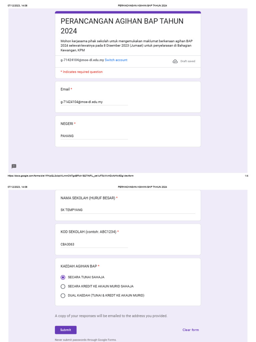Click the Clear form link
Image resolution: width=256 pixels, height=342 pixels.
tap(191, 330)
